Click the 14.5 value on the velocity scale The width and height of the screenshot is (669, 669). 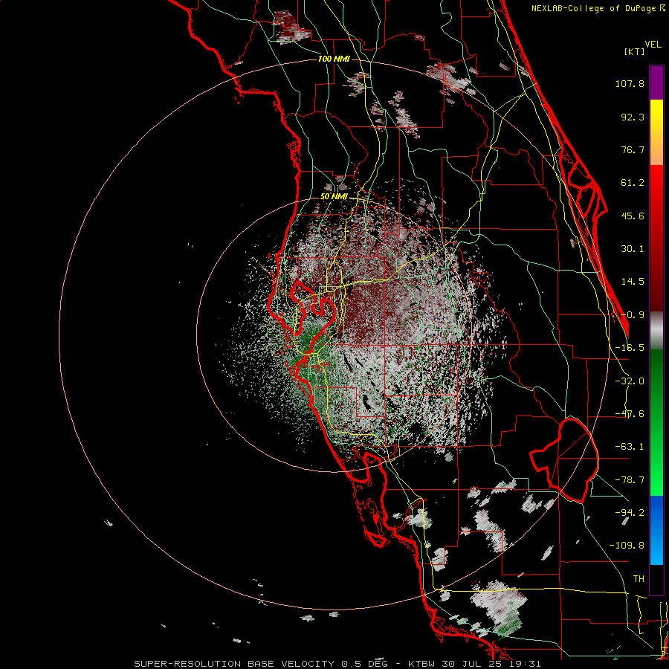[633, 282]
